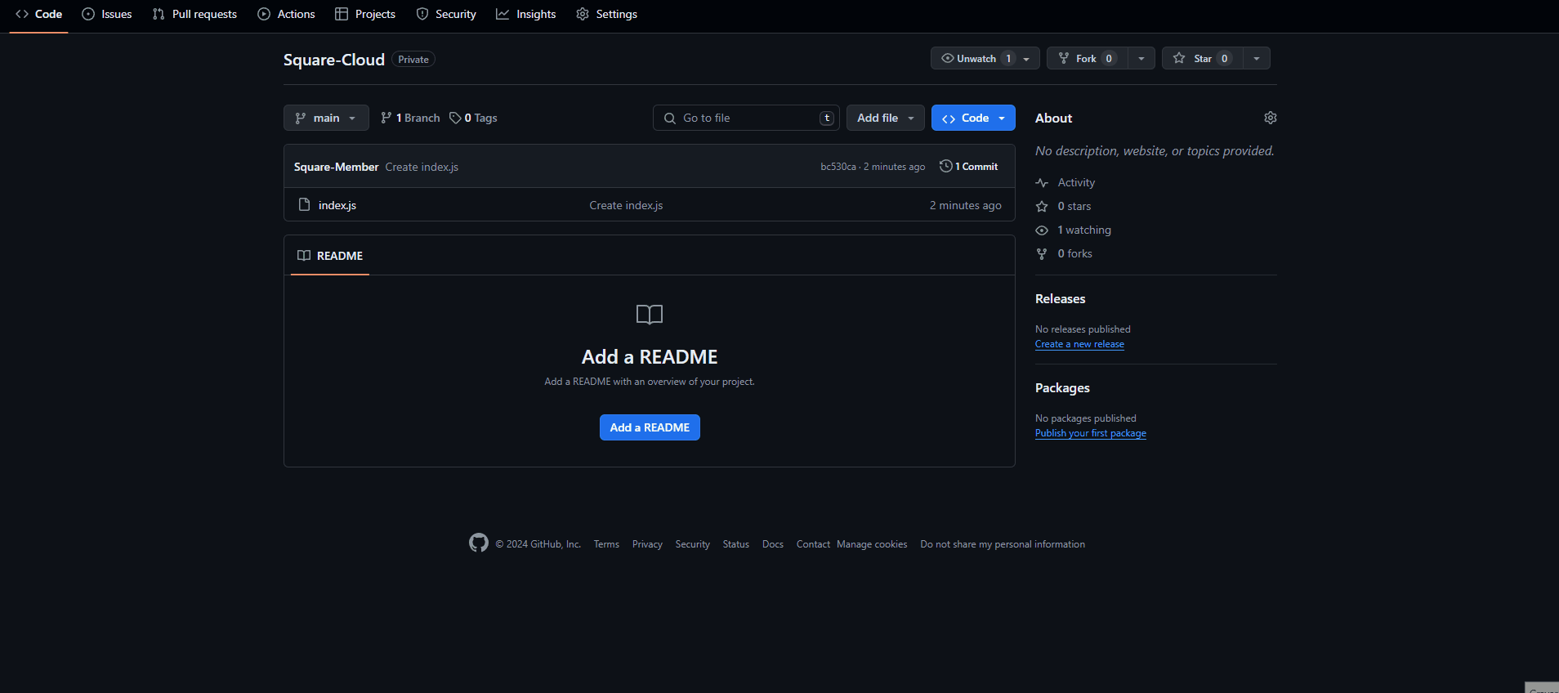Image resolution: width=1559 pixels, height=693 pixels.
Task: Open commit hash bc530ca
Action: 838,167
